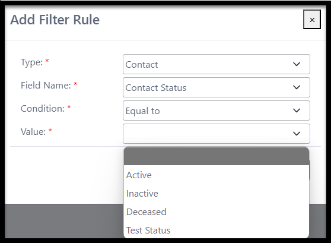Pick Inactive in the Value options
Viewport: 331px width, 243px height.
[217, 193]
